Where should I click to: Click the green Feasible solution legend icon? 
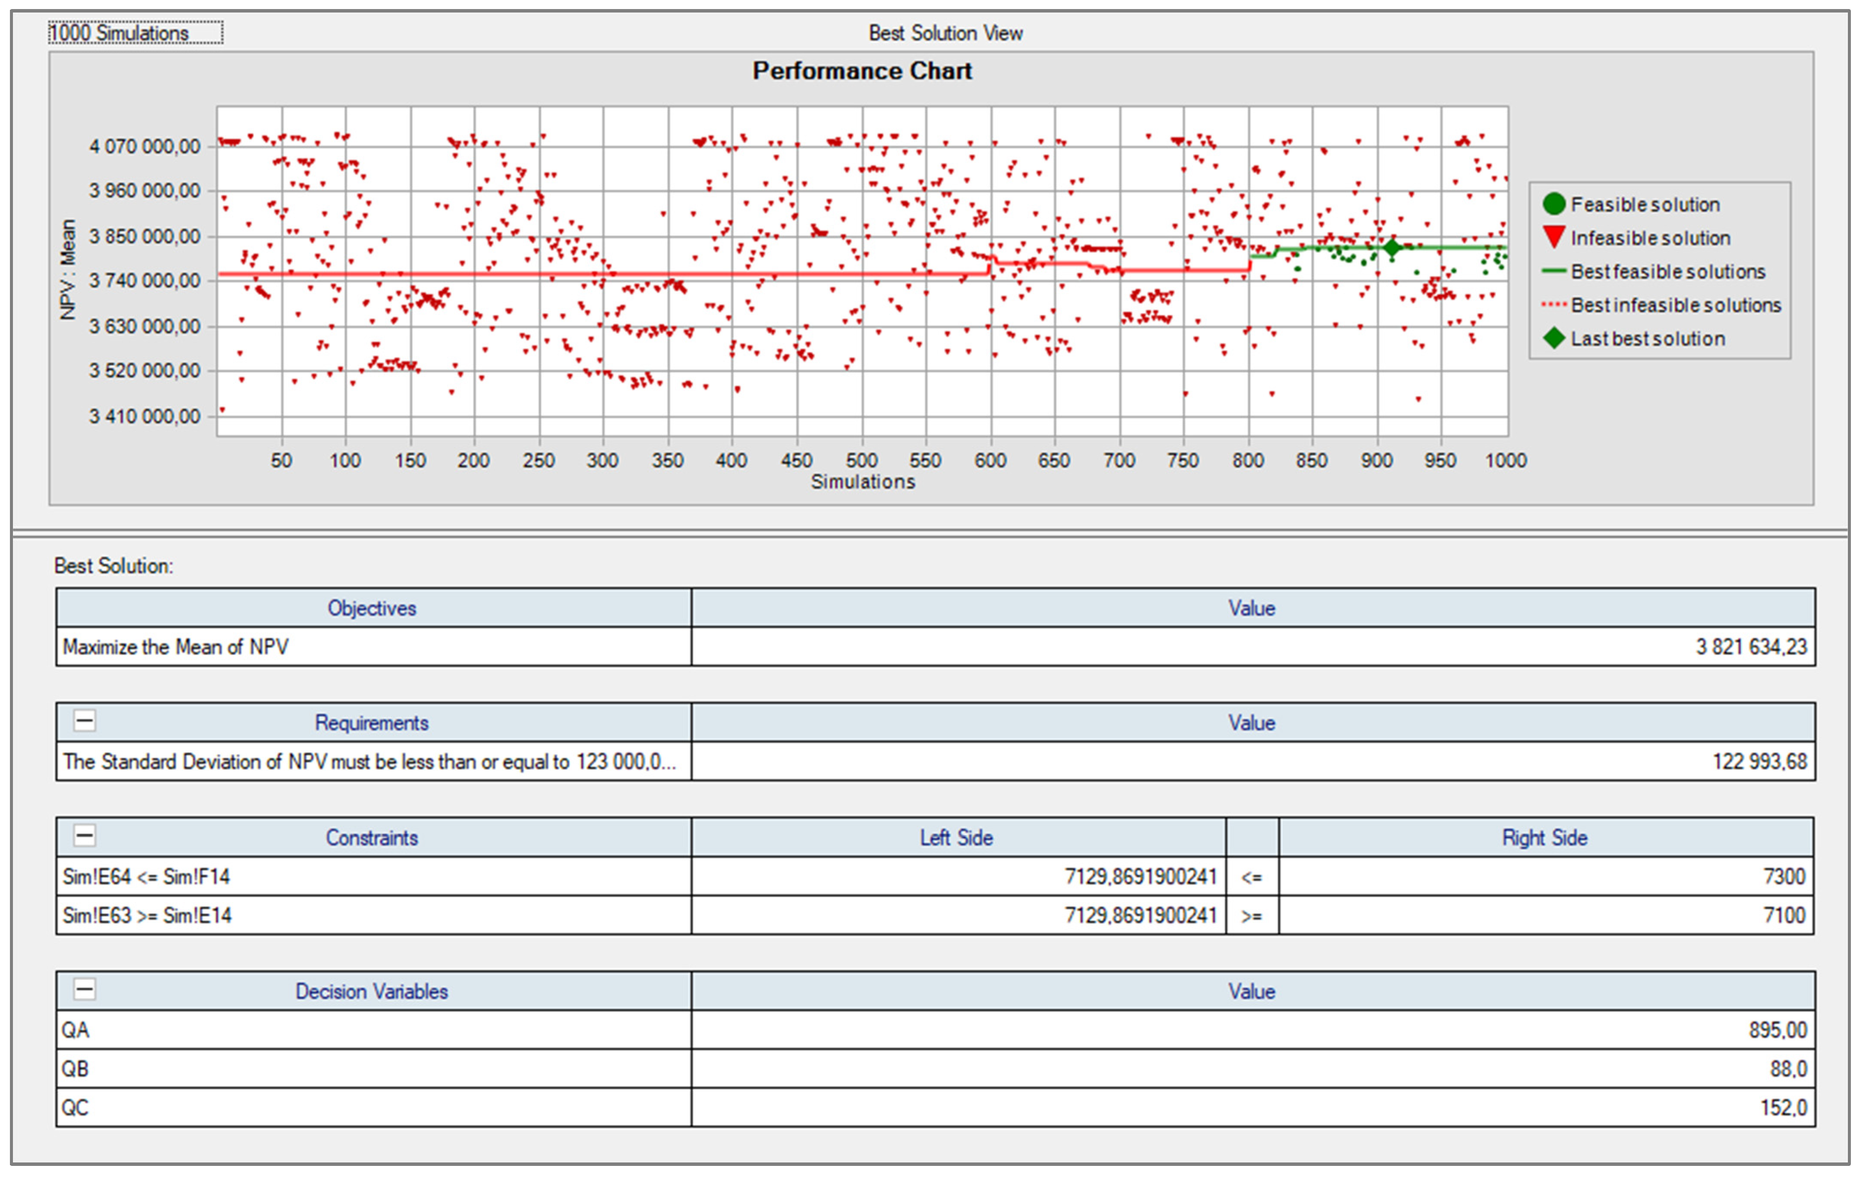(x=1553, y=204)
